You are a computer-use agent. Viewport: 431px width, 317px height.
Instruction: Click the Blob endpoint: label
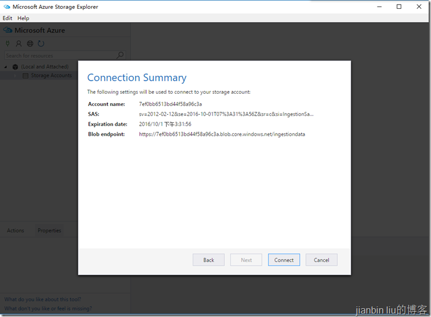pos(106,134)
